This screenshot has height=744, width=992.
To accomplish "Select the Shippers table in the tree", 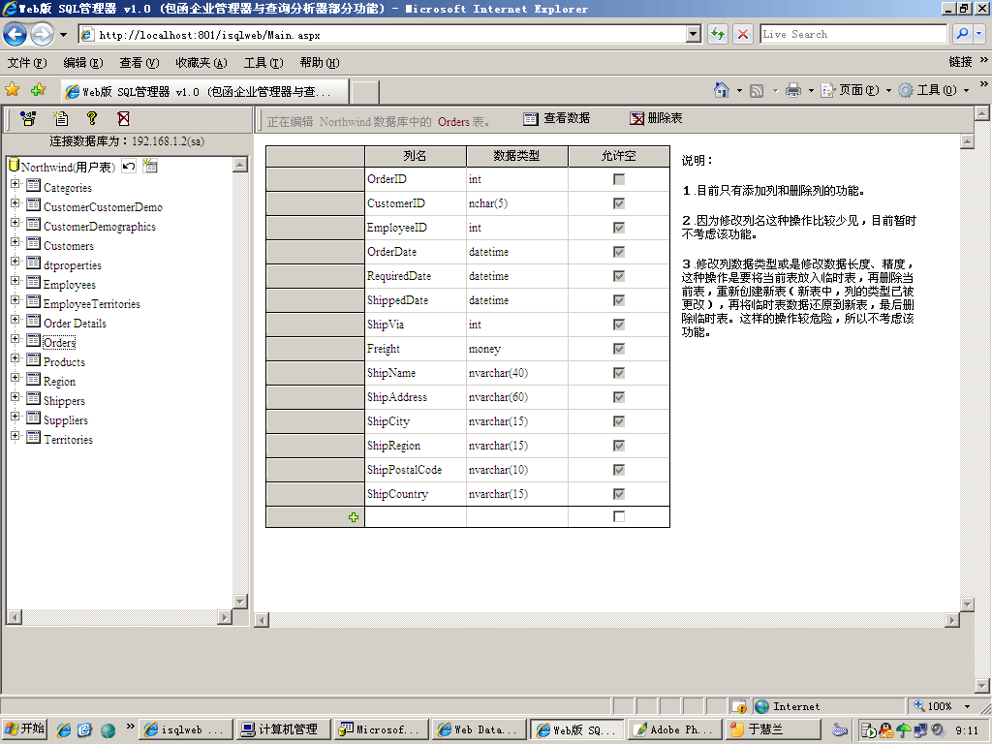I will pyautogui.click(x=64, y=401).
